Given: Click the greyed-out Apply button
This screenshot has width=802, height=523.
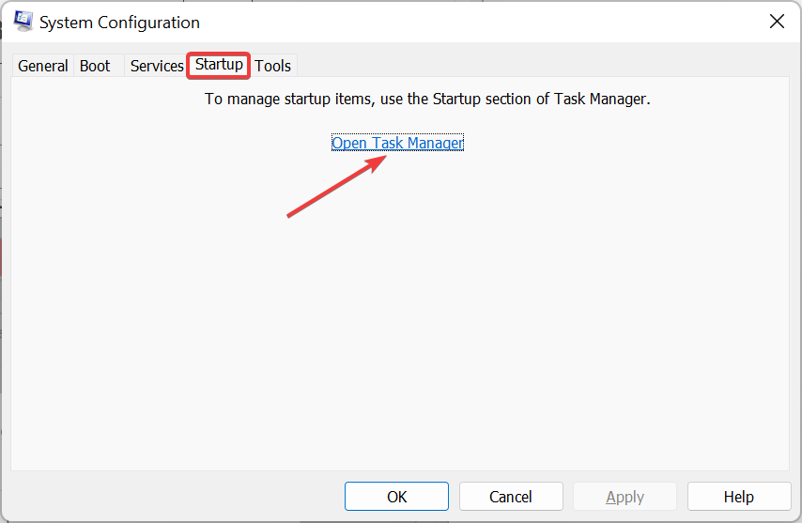Looking at the screenshot, I should coord(625,497).
